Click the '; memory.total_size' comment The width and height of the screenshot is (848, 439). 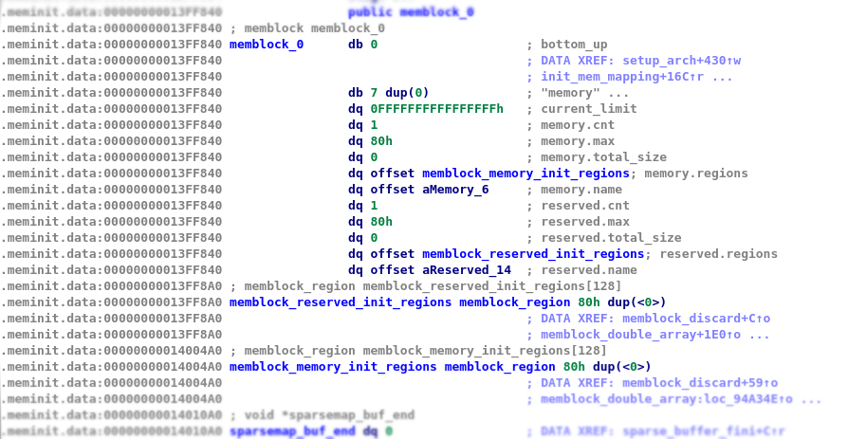597,157
